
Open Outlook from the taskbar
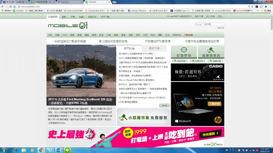pos(59,150)
